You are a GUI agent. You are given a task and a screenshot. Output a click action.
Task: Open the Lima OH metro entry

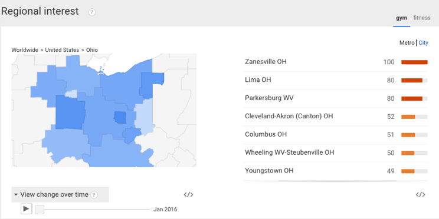(x=335, y=80)
